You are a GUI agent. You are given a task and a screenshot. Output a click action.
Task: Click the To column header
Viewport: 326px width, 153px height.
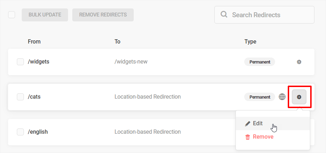coord(118,41)
